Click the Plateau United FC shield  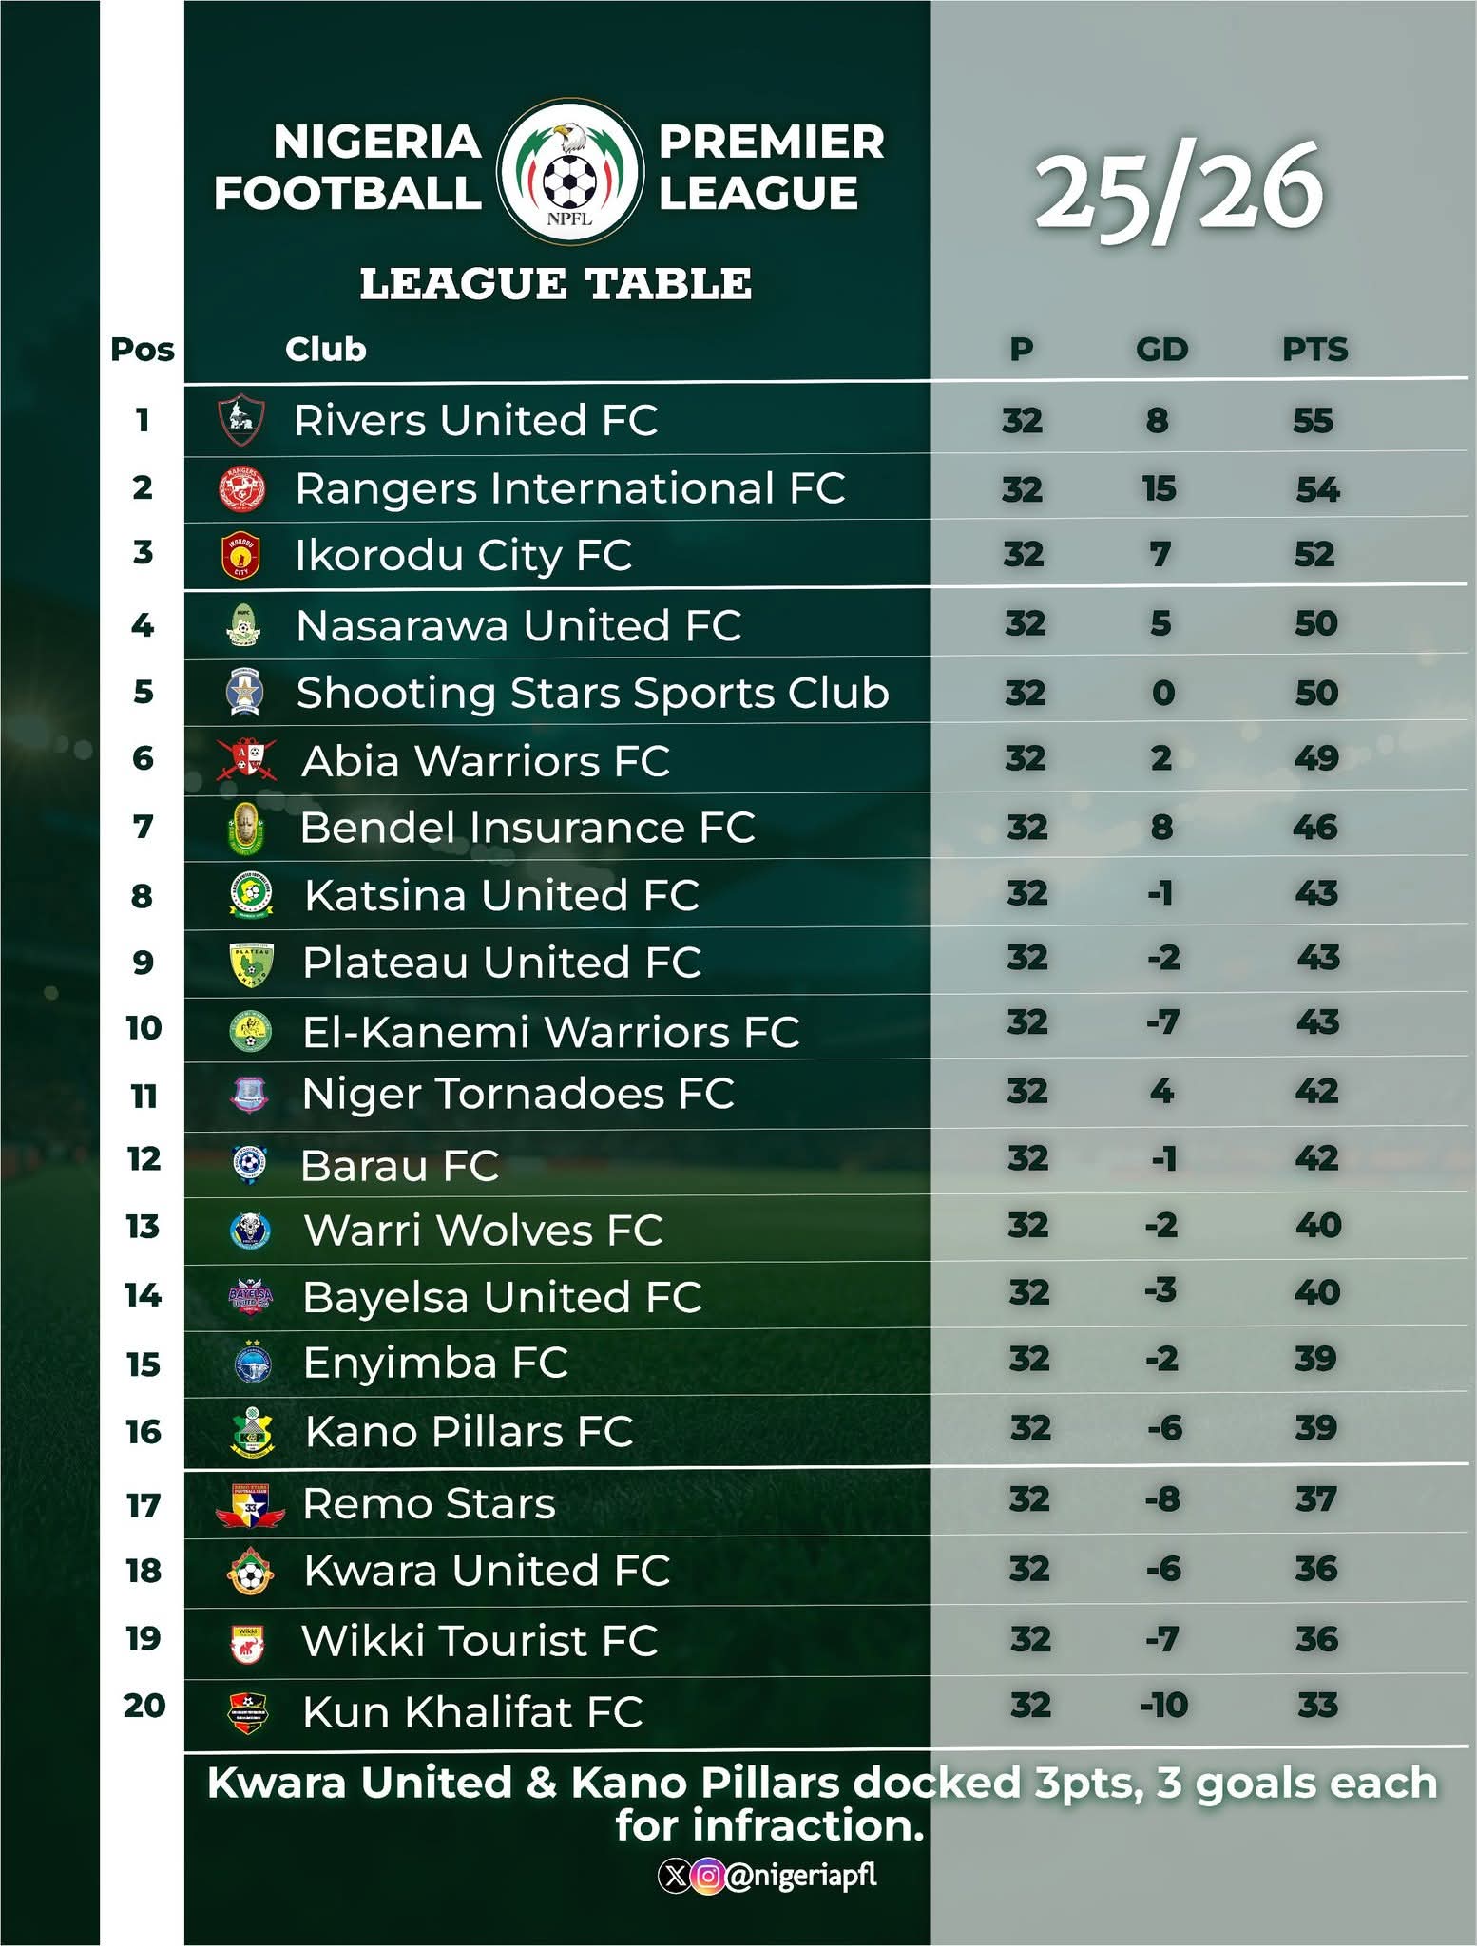pos(252,963)
